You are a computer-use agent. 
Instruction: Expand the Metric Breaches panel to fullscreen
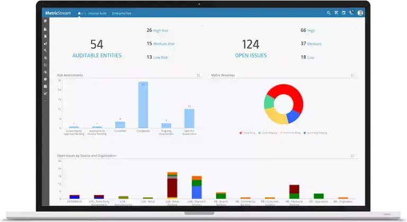pos(352,75)
